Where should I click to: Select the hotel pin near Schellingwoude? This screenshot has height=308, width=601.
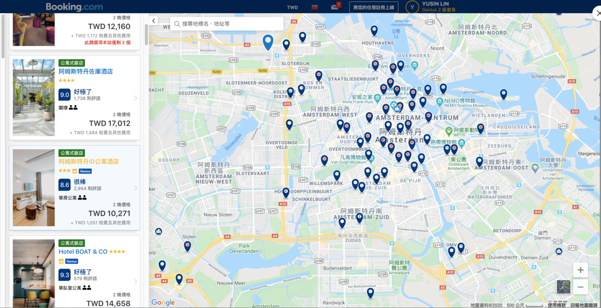(503, 94)
